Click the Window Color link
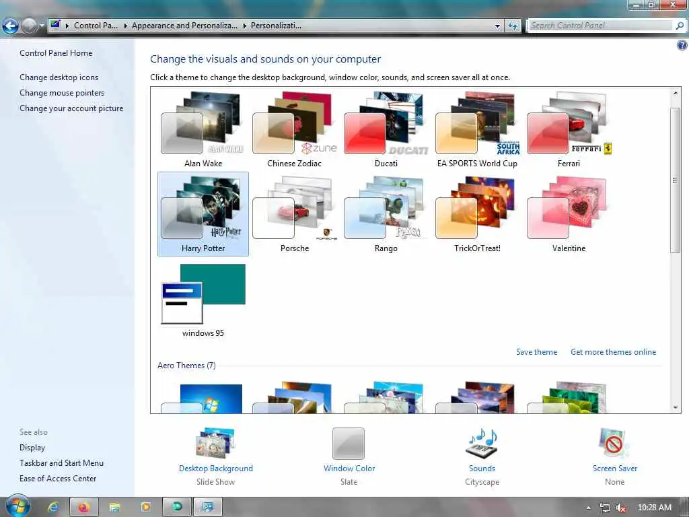Viewport: 689px width, 517px height. 349,469
